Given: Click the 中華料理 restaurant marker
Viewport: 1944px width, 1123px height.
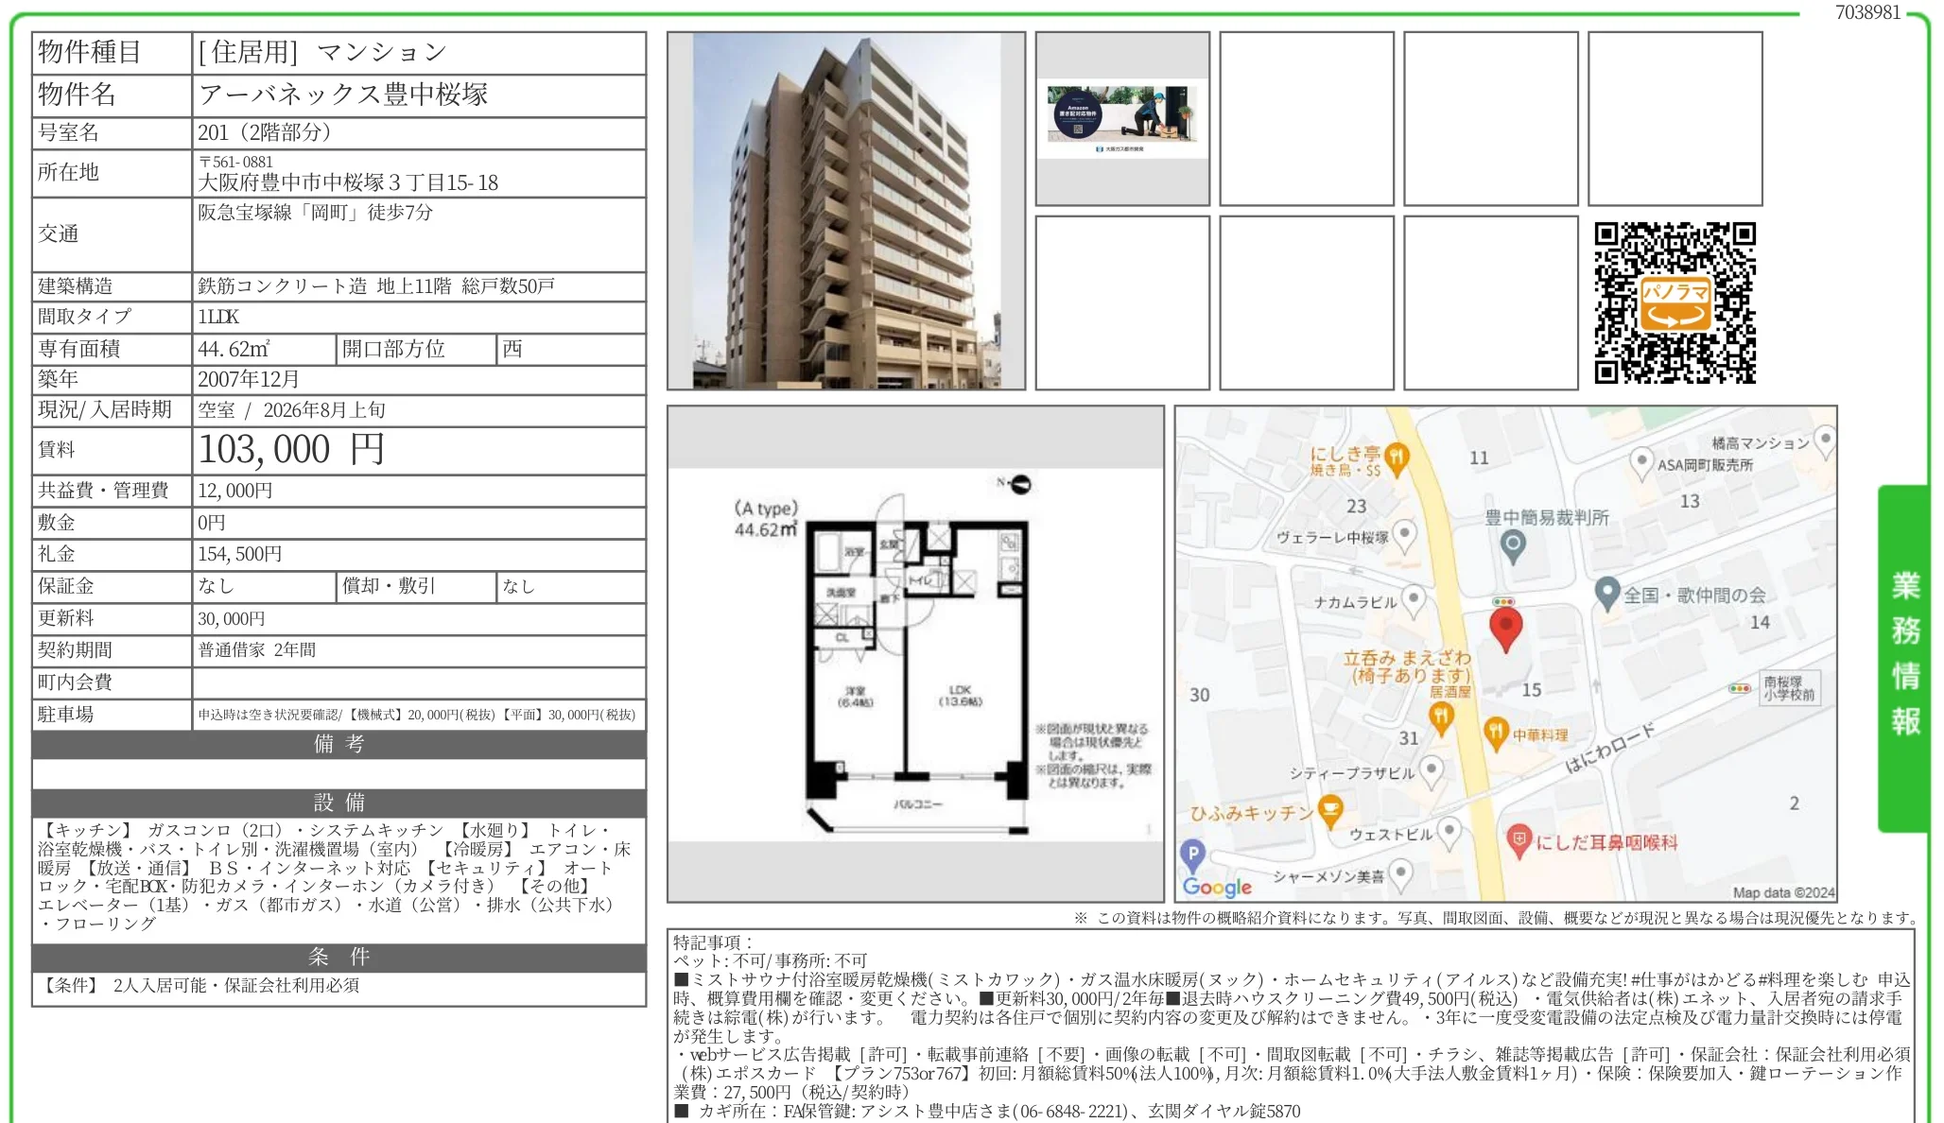Looking at the screenshot, I should [1495, 734].
